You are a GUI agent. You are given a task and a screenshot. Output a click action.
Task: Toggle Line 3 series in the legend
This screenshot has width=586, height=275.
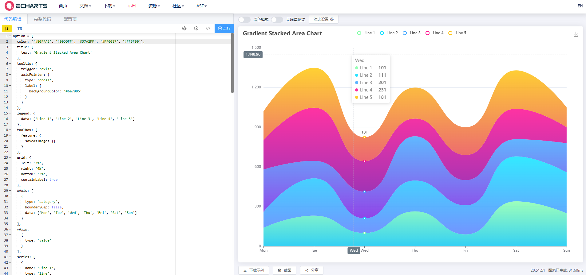pyautogui.click(x=412, y=33)
